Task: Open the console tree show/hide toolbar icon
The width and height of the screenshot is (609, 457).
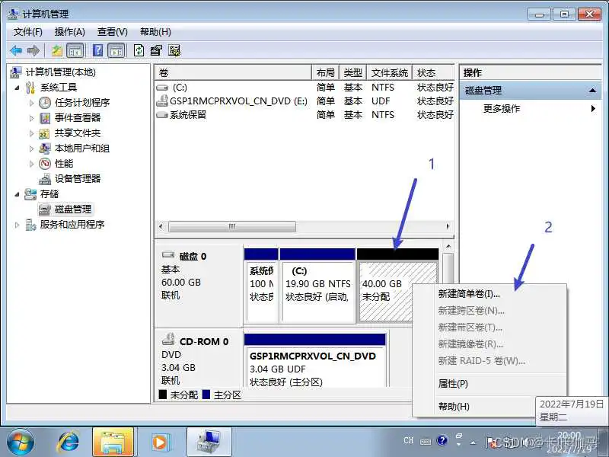Action: click(x=73, y=50)
